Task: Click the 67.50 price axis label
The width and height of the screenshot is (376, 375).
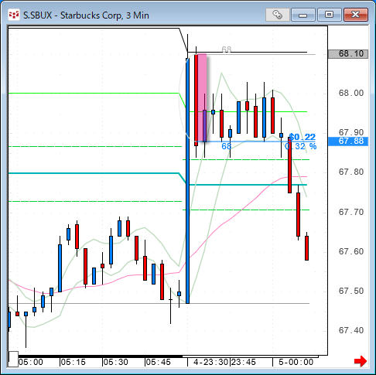Action: [x=351, y=291]
